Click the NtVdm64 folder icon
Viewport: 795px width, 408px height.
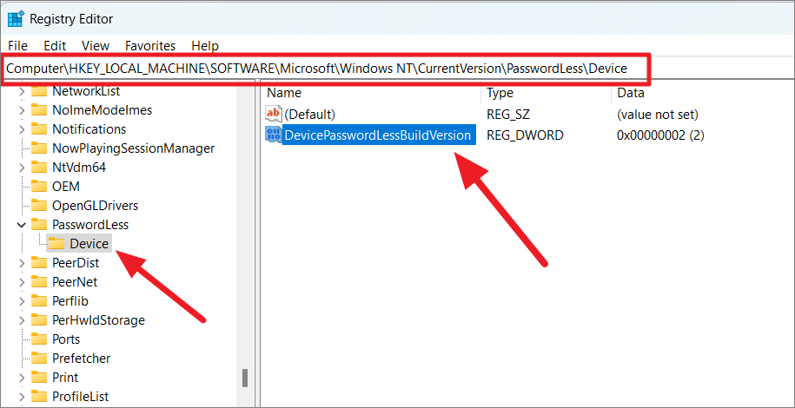39,167
